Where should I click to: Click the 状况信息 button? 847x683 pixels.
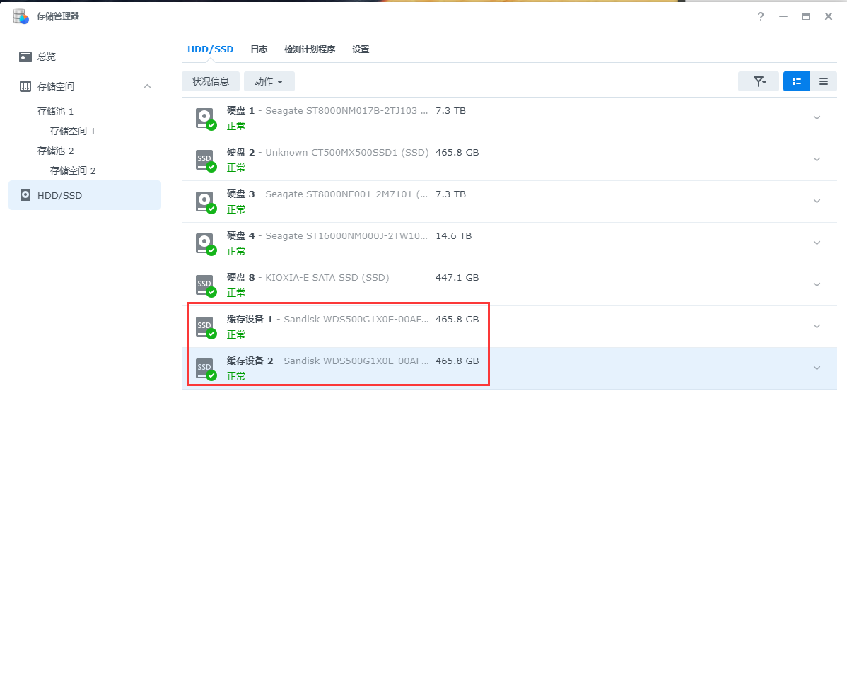[211, 81]
